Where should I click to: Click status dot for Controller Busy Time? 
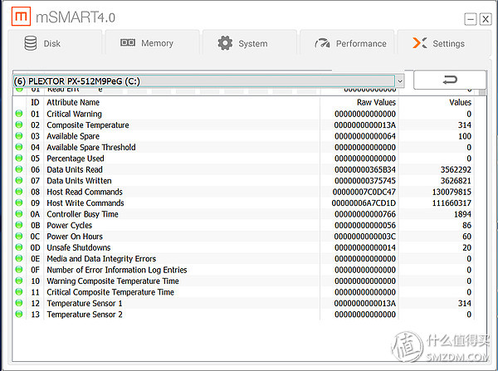pyautogui.click(x=19, y=214)
